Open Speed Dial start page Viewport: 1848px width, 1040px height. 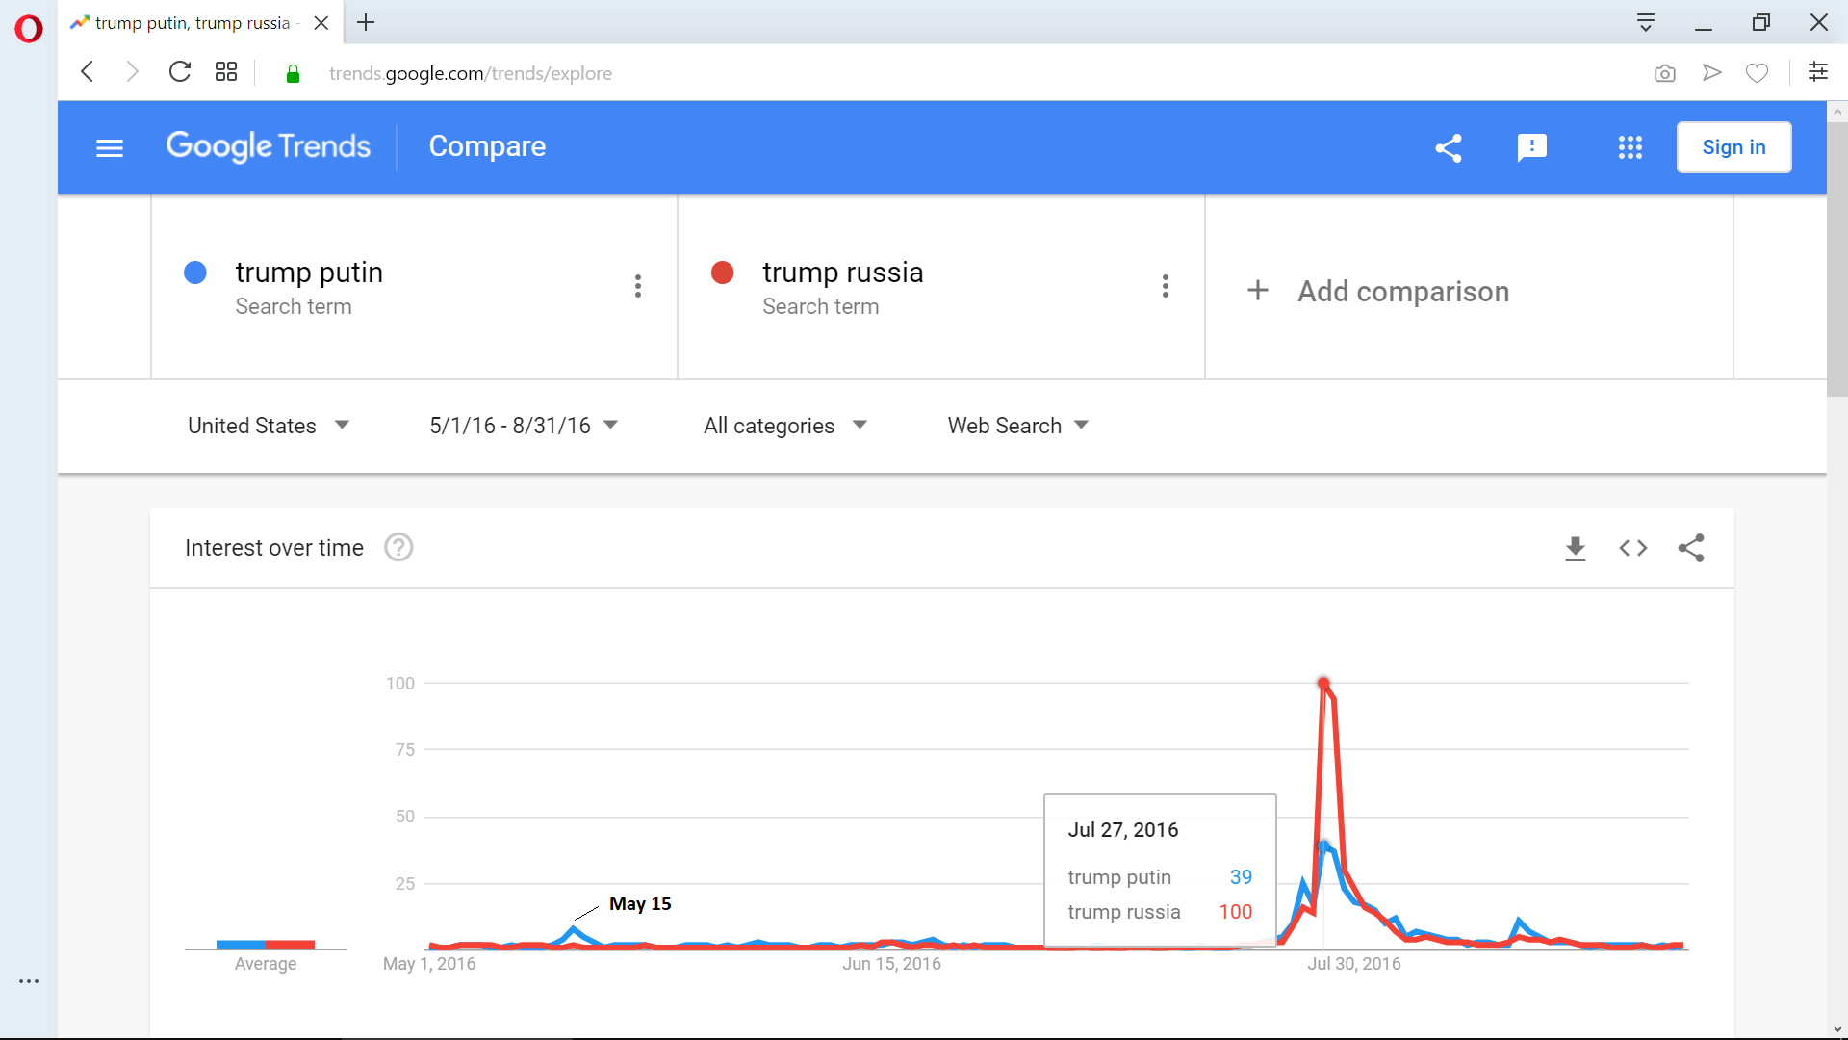pos(226,72)
